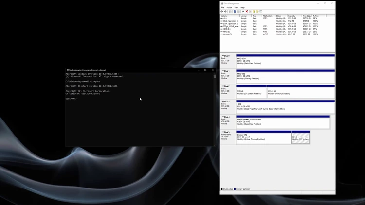Select HDD (D:) partition on Disk 0 graphic
The width and height of the screenshot is (365, 205).
pos(285,61)
